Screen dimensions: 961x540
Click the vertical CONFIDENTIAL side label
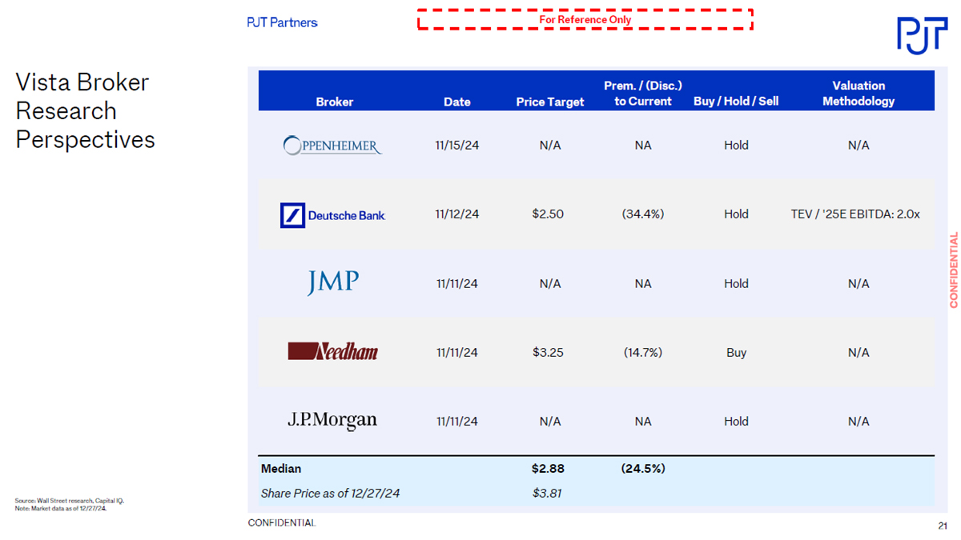(x=954, y=270)
